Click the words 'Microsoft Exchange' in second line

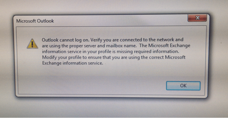click(169, 46)
